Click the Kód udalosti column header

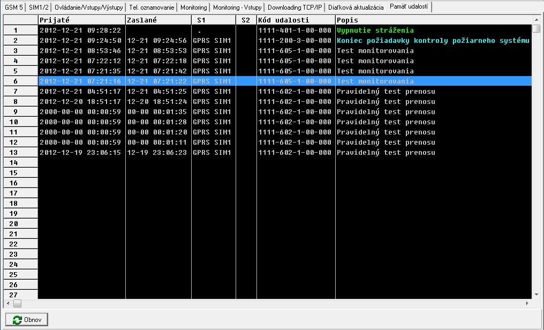tap(296, 20)
